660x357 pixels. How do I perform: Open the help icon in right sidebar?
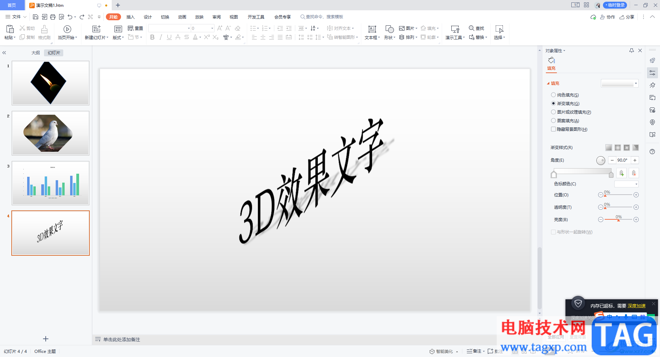point(652,152)
